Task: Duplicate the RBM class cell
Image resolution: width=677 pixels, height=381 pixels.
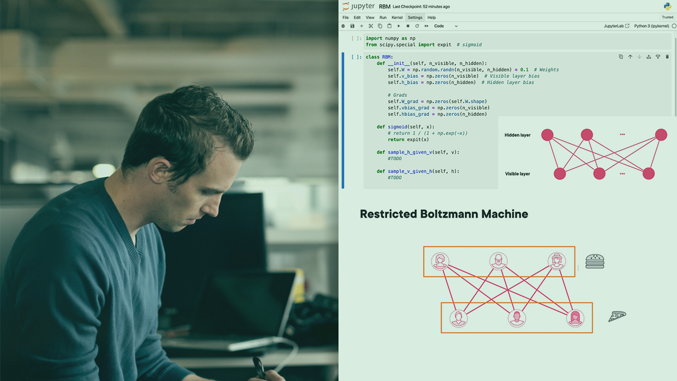Action: coord(621,57)
